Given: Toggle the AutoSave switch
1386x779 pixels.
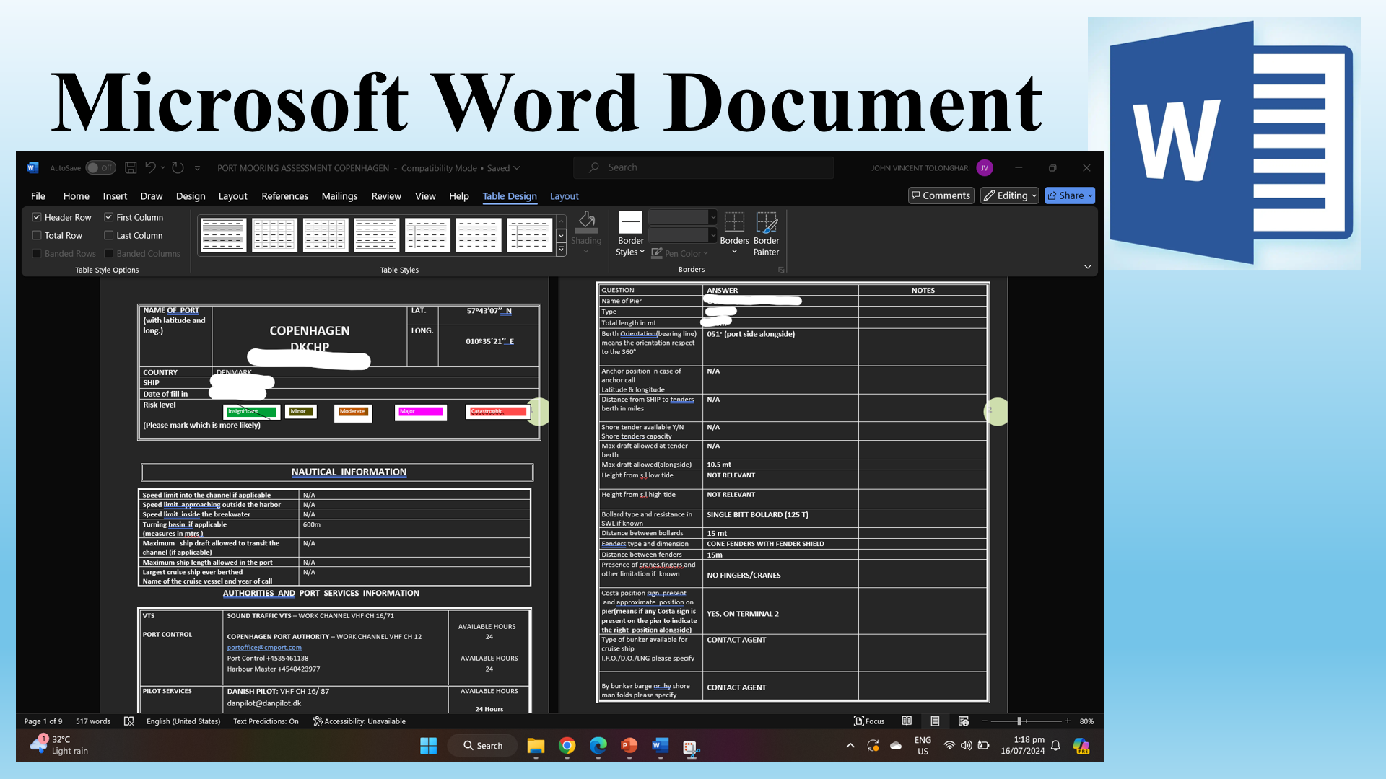Looking at the screenshot, I should pos(100,167).
